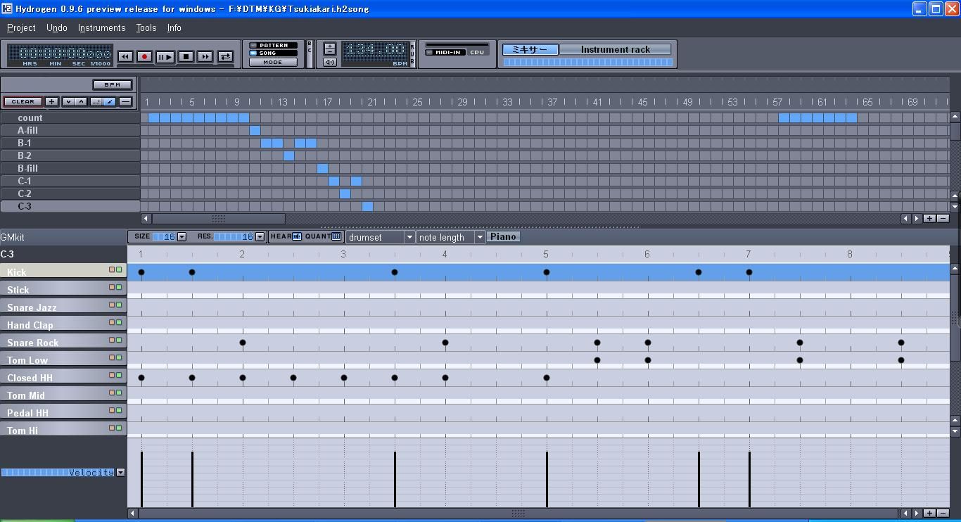The width and height of the screenshot is (961, 522).
Task: Start playback with the play/pause button
Action: [165, 56]
